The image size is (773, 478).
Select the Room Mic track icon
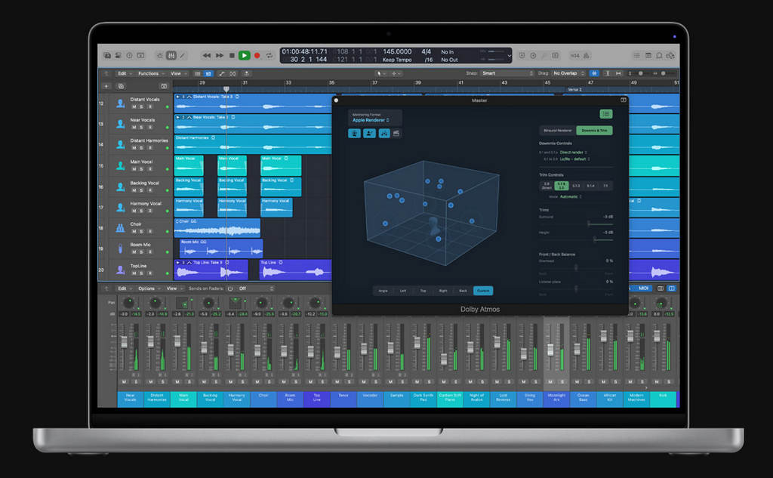coord(120,248)
